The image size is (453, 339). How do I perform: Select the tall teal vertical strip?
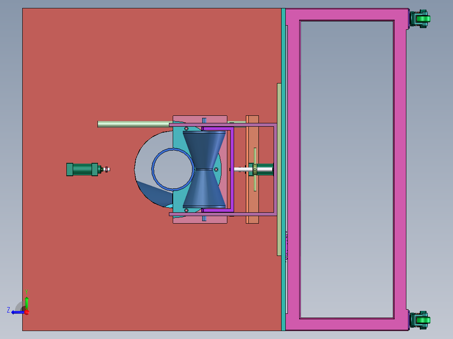point(283,169)
